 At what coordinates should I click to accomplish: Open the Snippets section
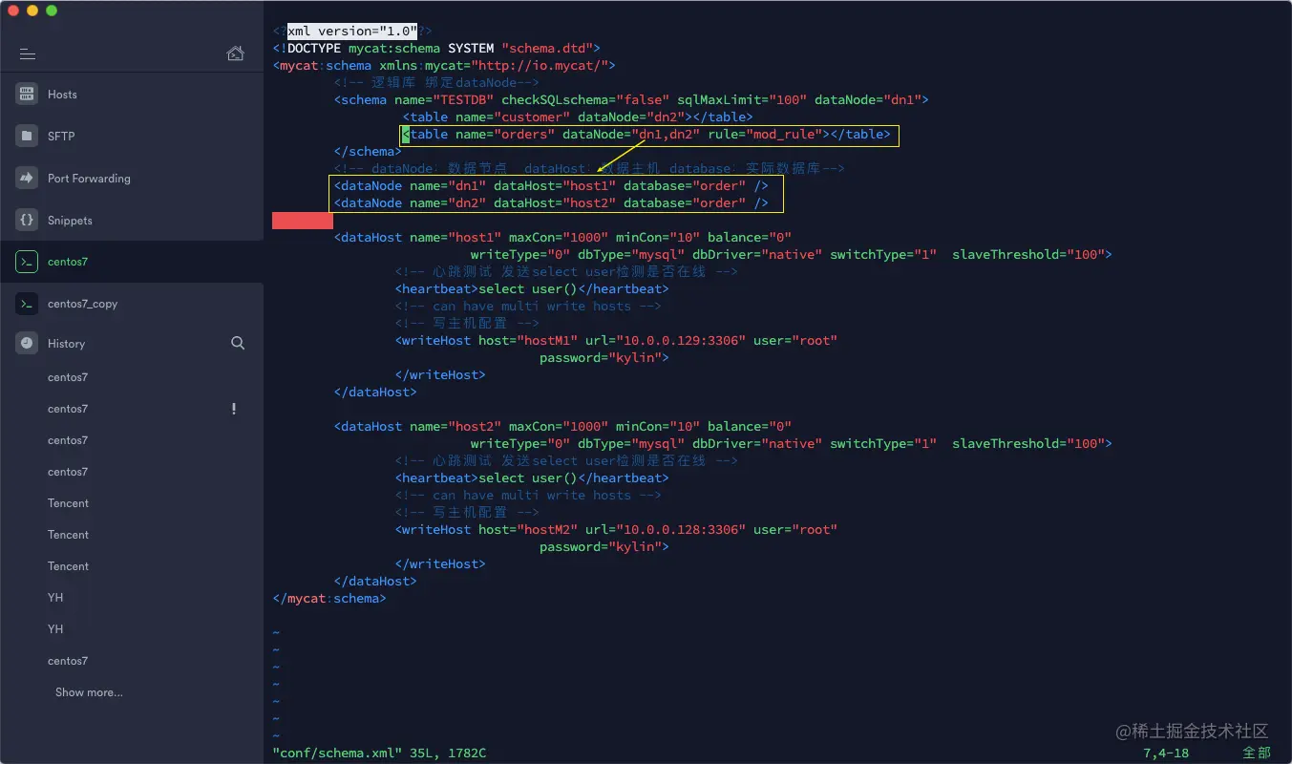coord(132,221)
